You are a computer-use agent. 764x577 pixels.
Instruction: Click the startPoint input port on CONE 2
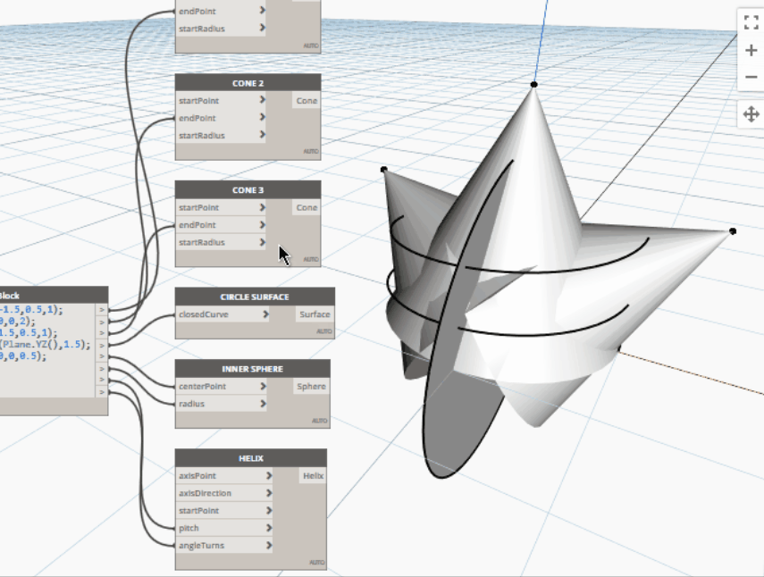(221, 100)
